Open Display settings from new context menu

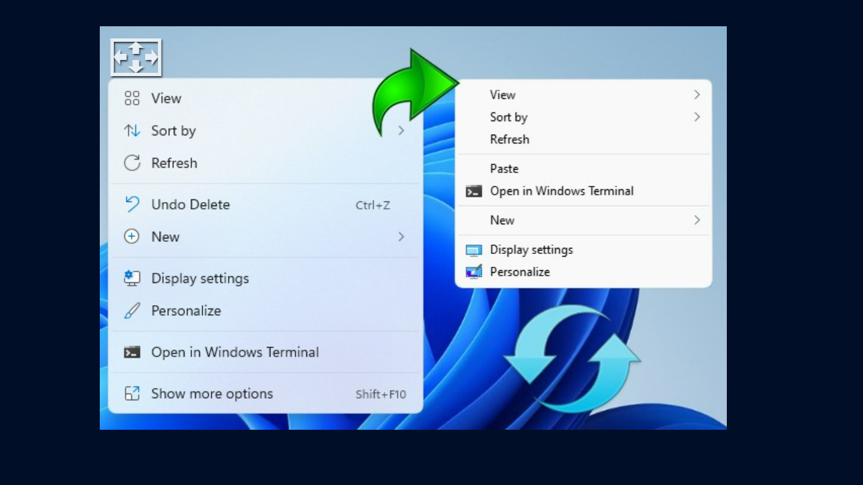point(266,278)
